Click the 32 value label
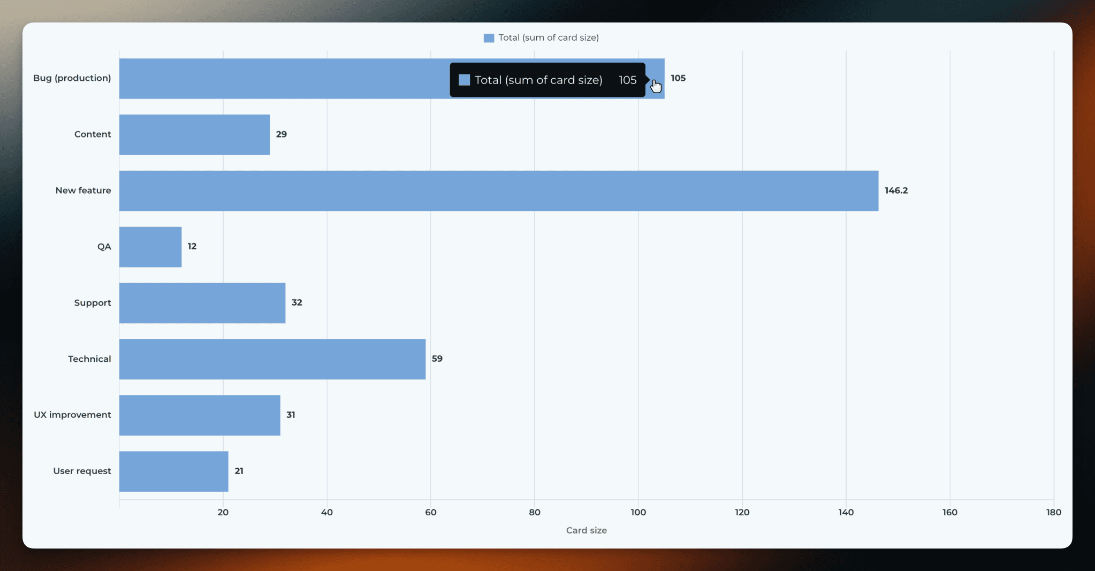 point(297,302)
